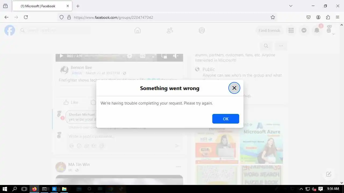Image resolution: width=344 pixels, height=193 pixels.
Task: Open the Firefox View tab list icon
Action: [x=5, y=6]
